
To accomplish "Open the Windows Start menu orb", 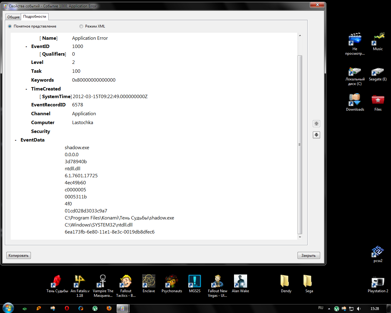I will click(x=8, y=308).
